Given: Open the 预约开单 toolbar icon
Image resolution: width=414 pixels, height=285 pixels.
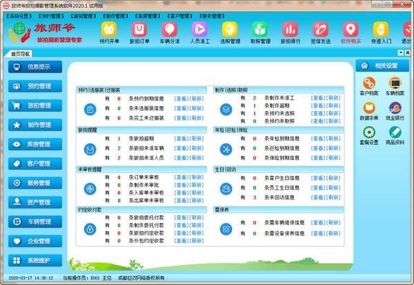Looking at the screenshot, I should point(109,32).
